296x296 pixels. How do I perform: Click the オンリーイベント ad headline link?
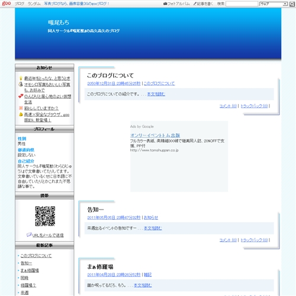tap(155, 136)
